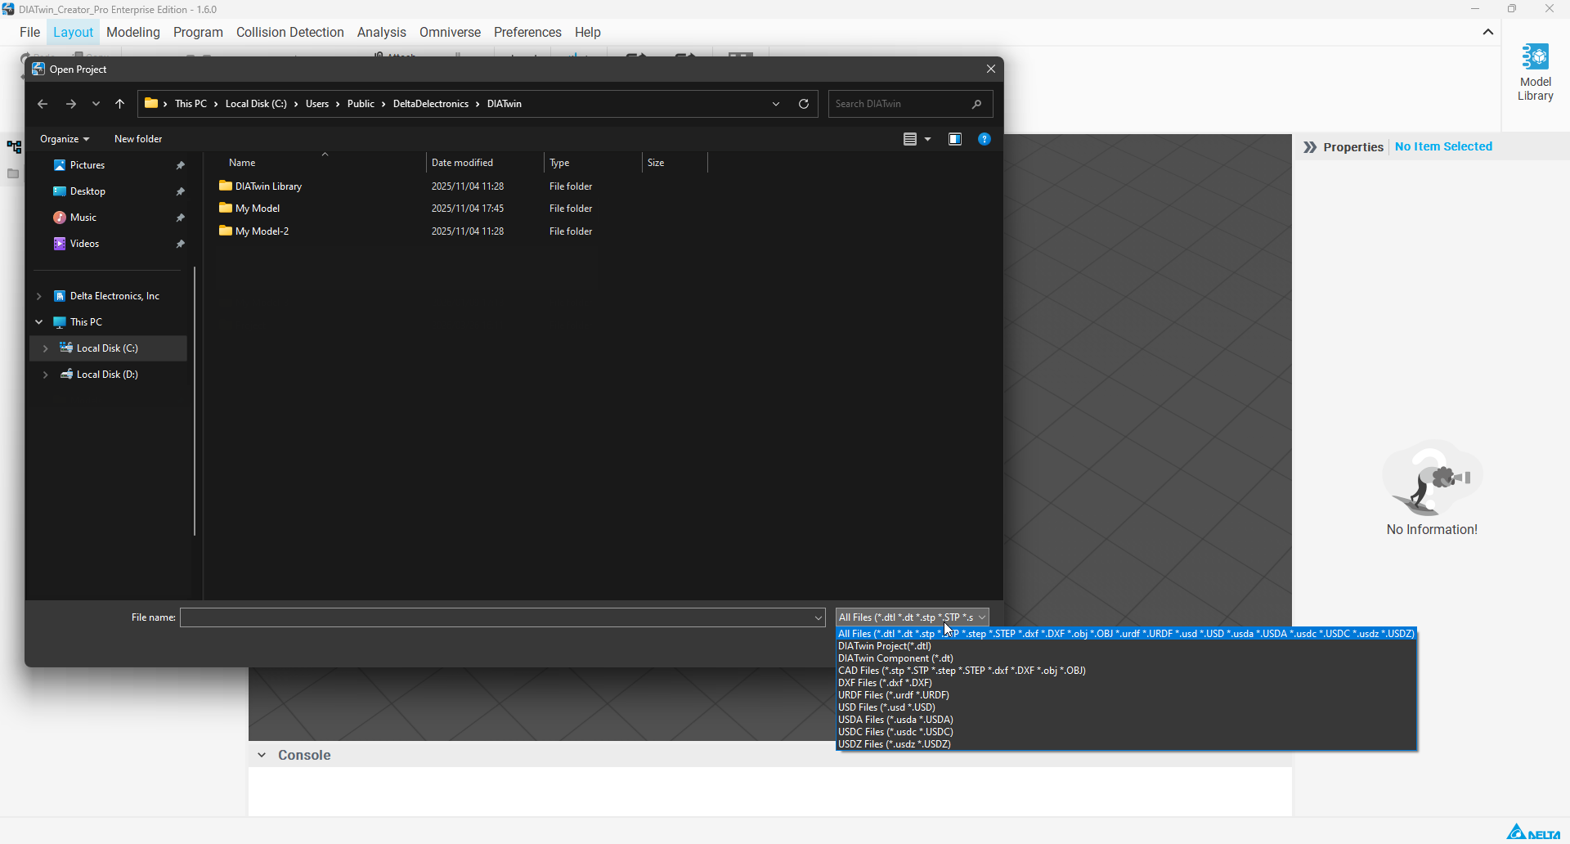Choose the DXF Files filter option
Screen dimensions: 1570x844
click(1126, 683)
